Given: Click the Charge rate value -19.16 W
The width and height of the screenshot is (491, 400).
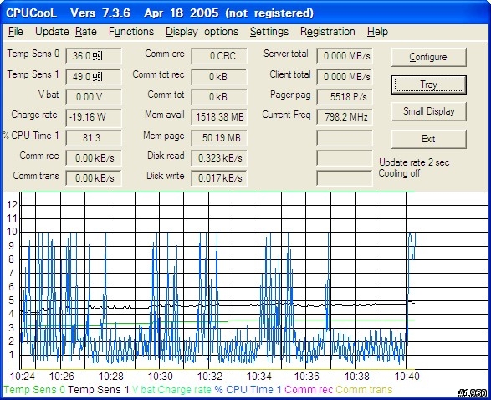Looking at the screenshot, I should tap(94, 117).
